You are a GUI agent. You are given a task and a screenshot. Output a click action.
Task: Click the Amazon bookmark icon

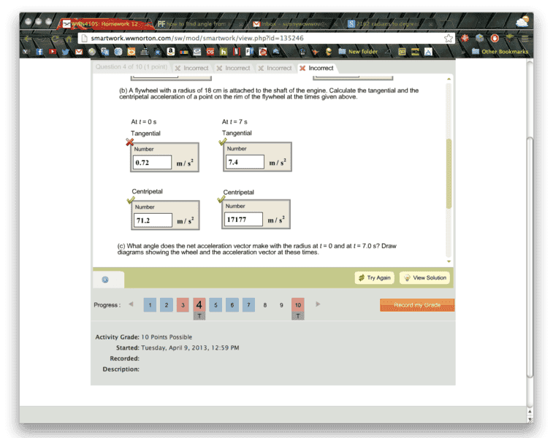click(169, 52)
